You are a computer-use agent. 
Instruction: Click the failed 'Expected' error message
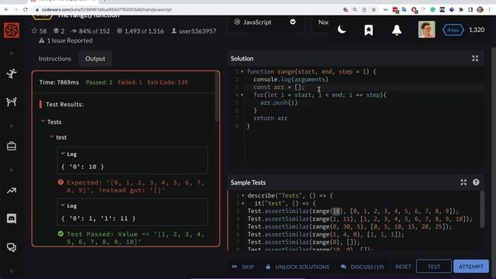136,186
